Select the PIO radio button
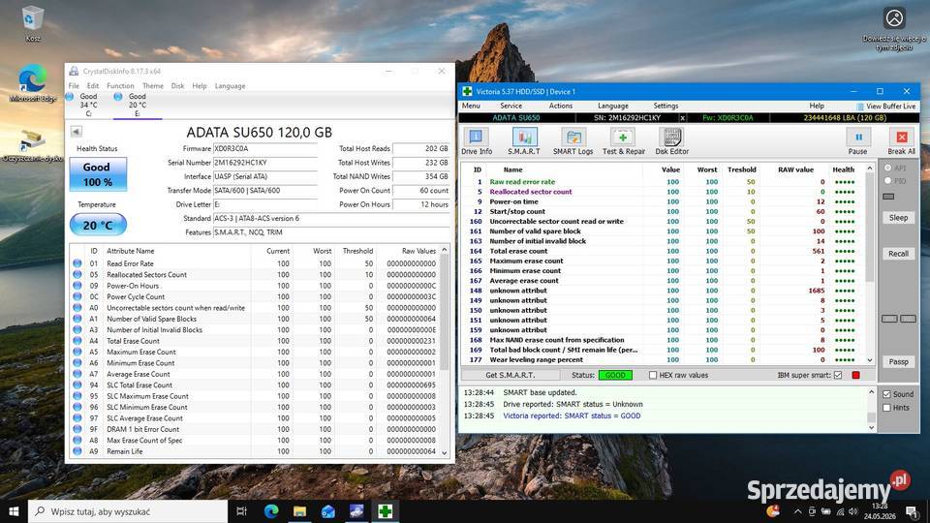The image size is (930, 523). point(888,181)
